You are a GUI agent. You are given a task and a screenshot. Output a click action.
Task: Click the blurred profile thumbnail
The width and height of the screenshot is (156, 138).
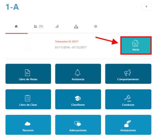(x=28, y=45)
